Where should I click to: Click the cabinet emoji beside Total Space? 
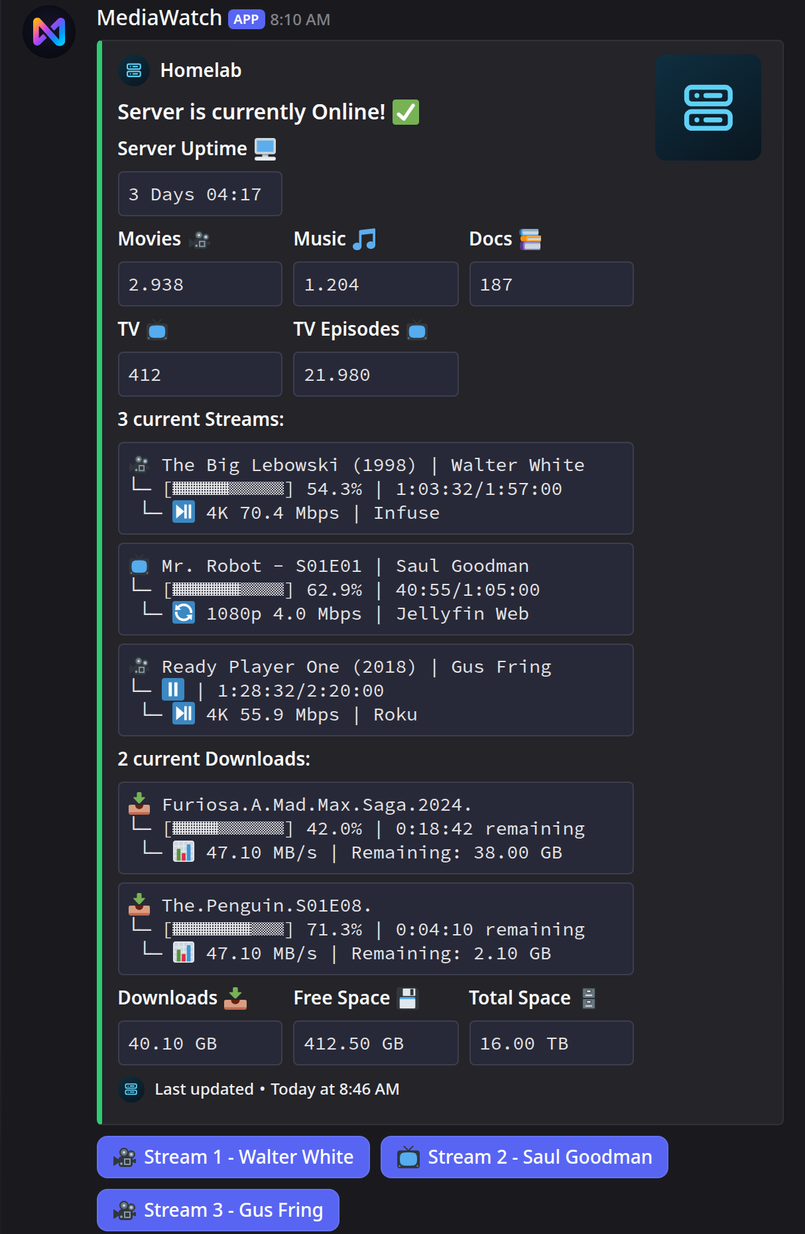(x=589, y=998)
